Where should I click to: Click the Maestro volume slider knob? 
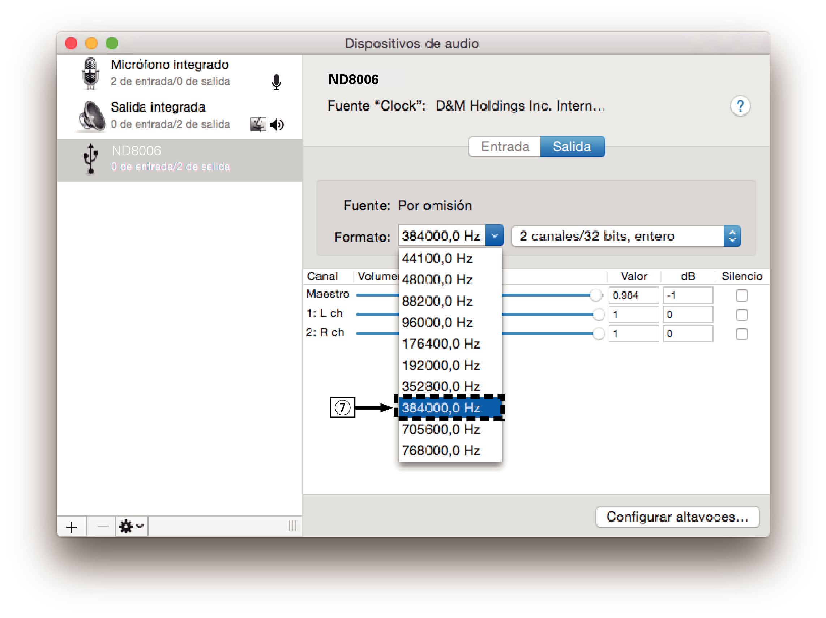596,295
